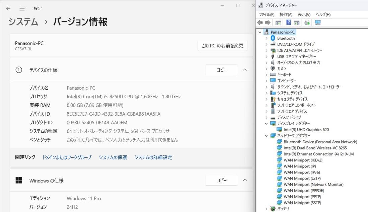Select WAN Miniport (IPv6) adapter
This screenshot has height=212, width=368.
coord(302,172)
